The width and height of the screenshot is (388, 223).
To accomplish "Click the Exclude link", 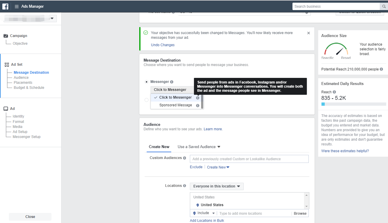I will (196, 167).
